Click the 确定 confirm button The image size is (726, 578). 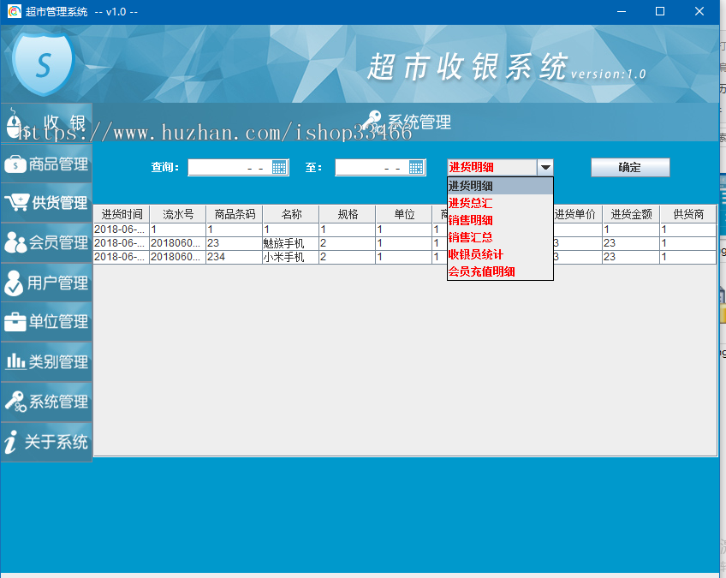630,167
